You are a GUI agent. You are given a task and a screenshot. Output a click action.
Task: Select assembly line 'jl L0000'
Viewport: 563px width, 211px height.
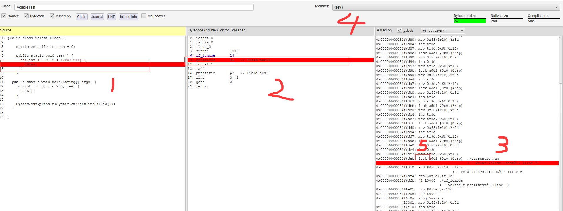420,180
